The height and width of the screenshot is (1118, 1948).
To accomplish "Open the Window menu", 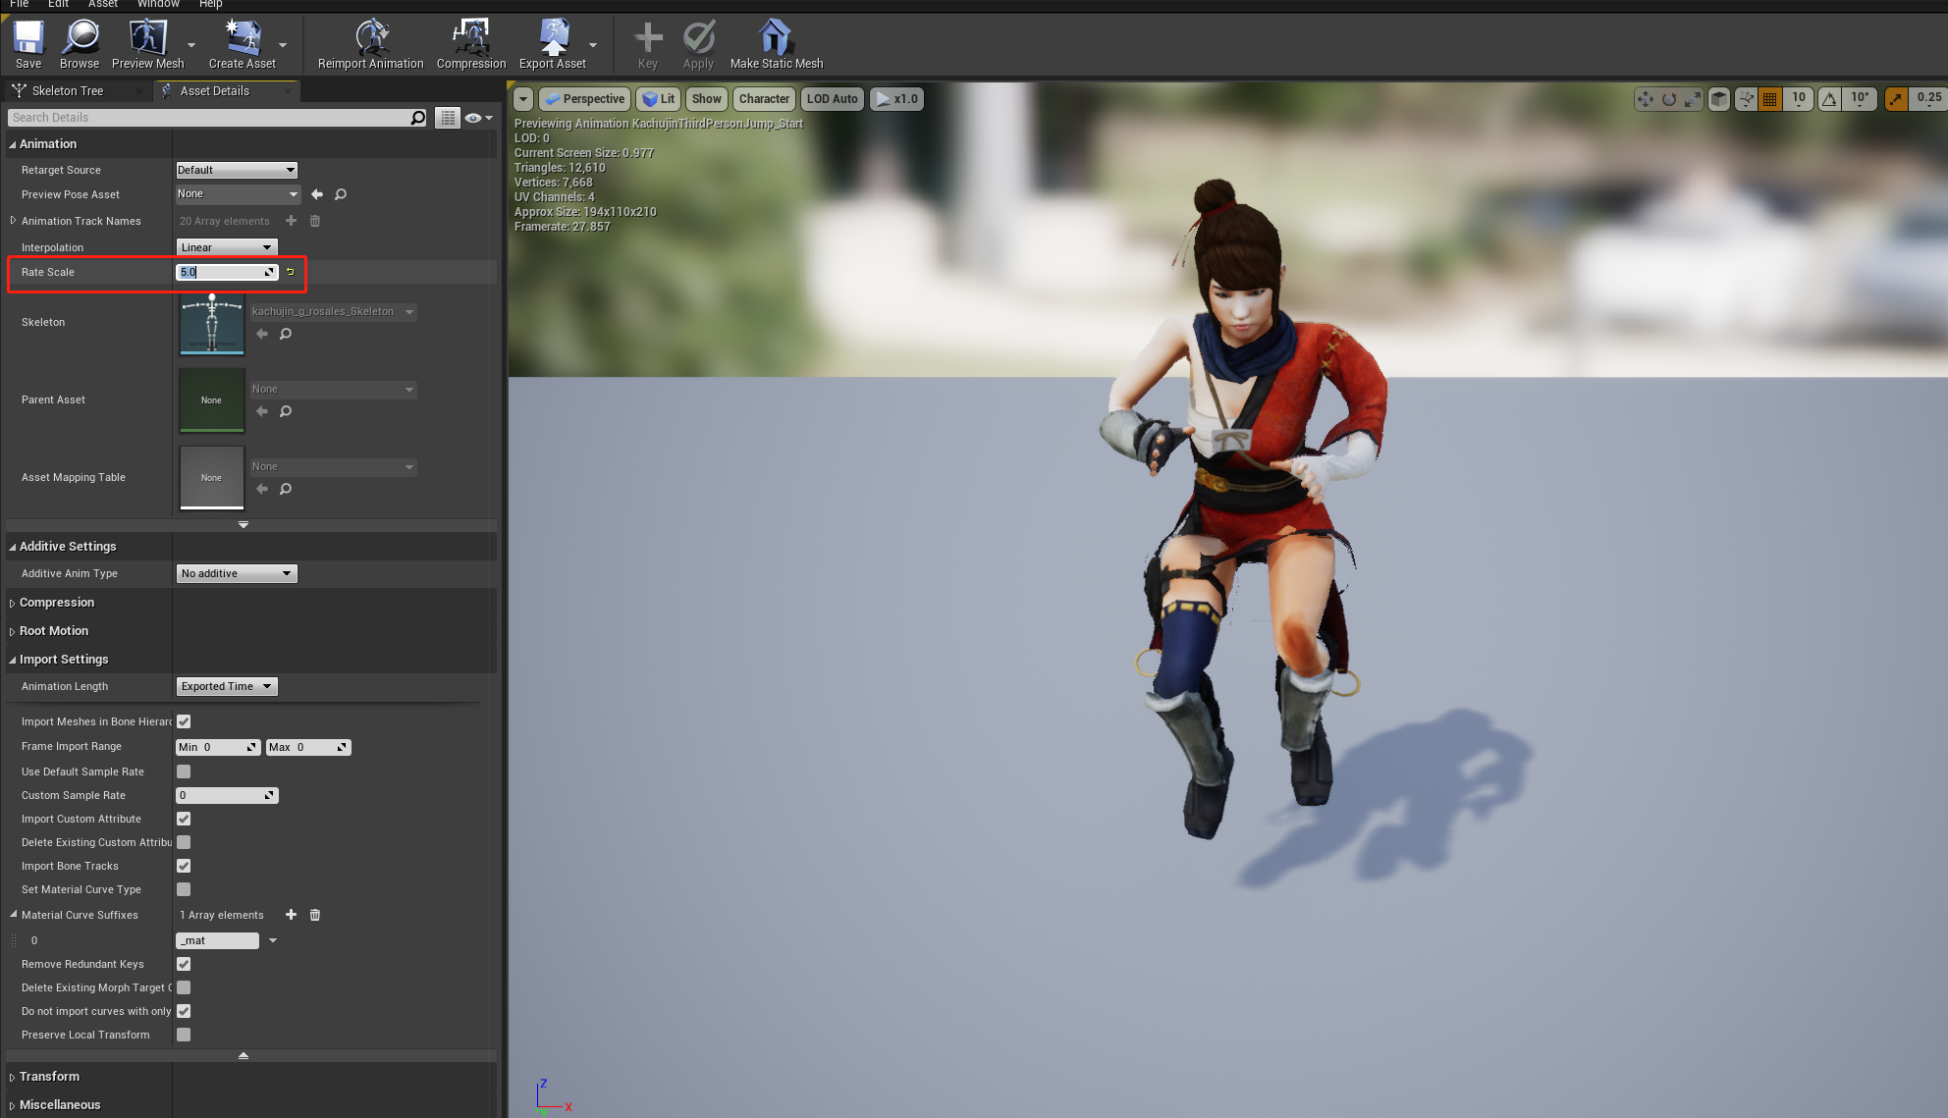I will click(157, 4).
